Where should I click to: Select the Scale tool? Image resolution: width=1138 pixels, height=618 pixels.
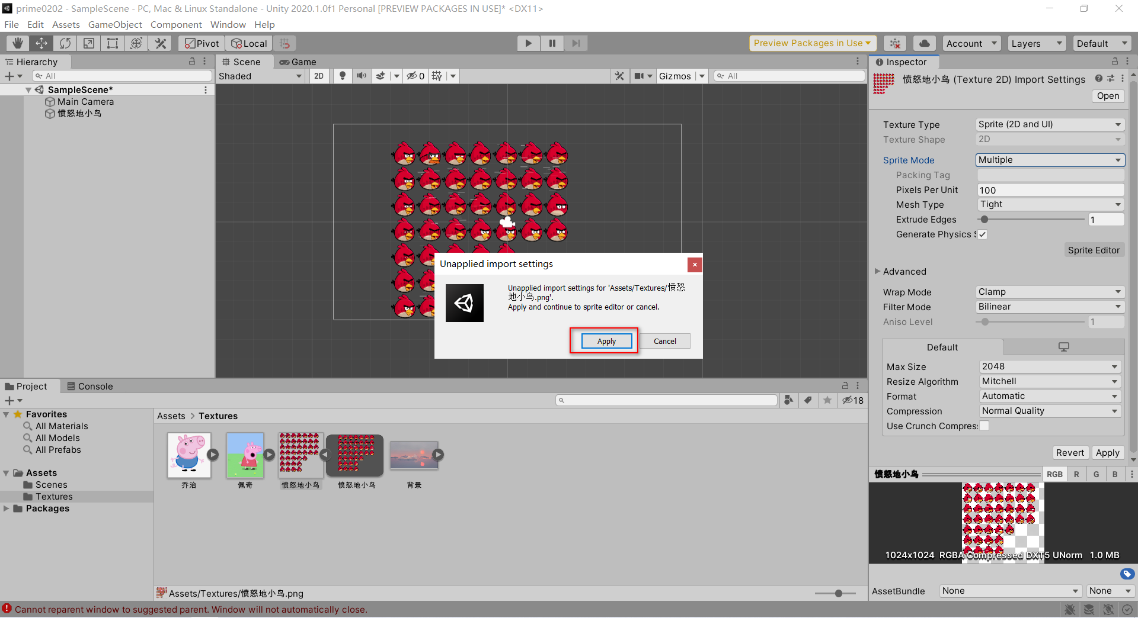[x=89, y=43]
